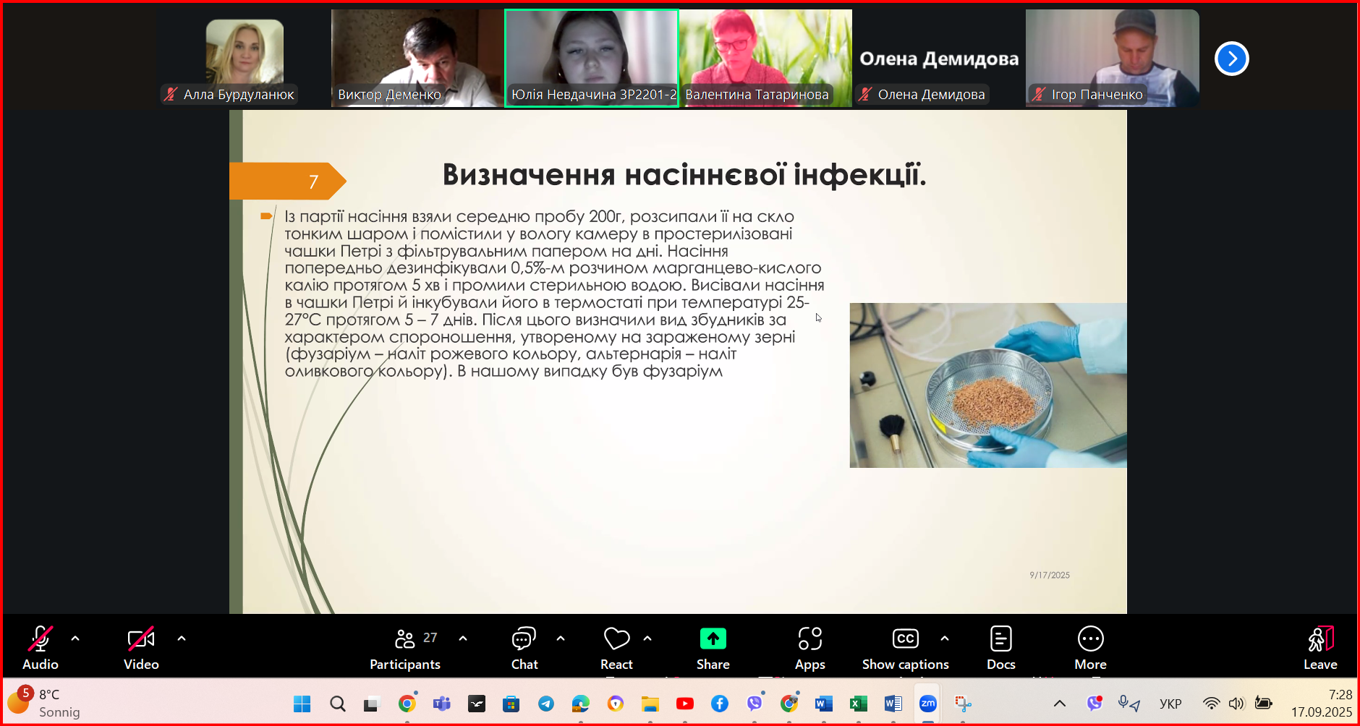Open the Apps panel
The image size is (1360, 726).
[809, 648]
